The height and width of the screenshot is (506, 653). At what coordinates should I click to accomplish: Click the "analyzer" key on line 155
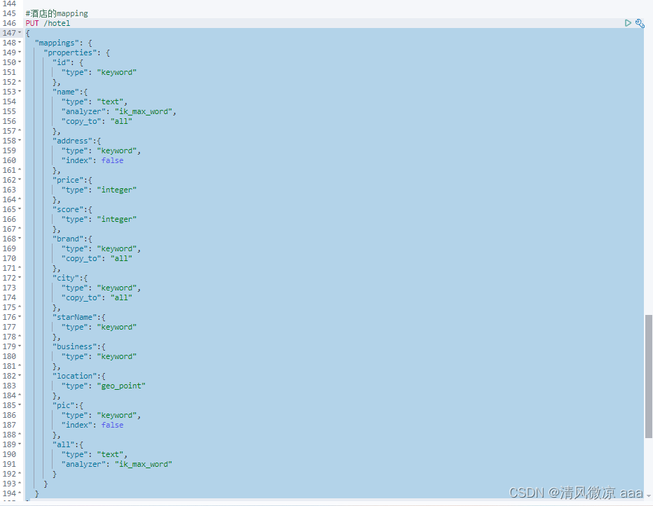[83, 111]
